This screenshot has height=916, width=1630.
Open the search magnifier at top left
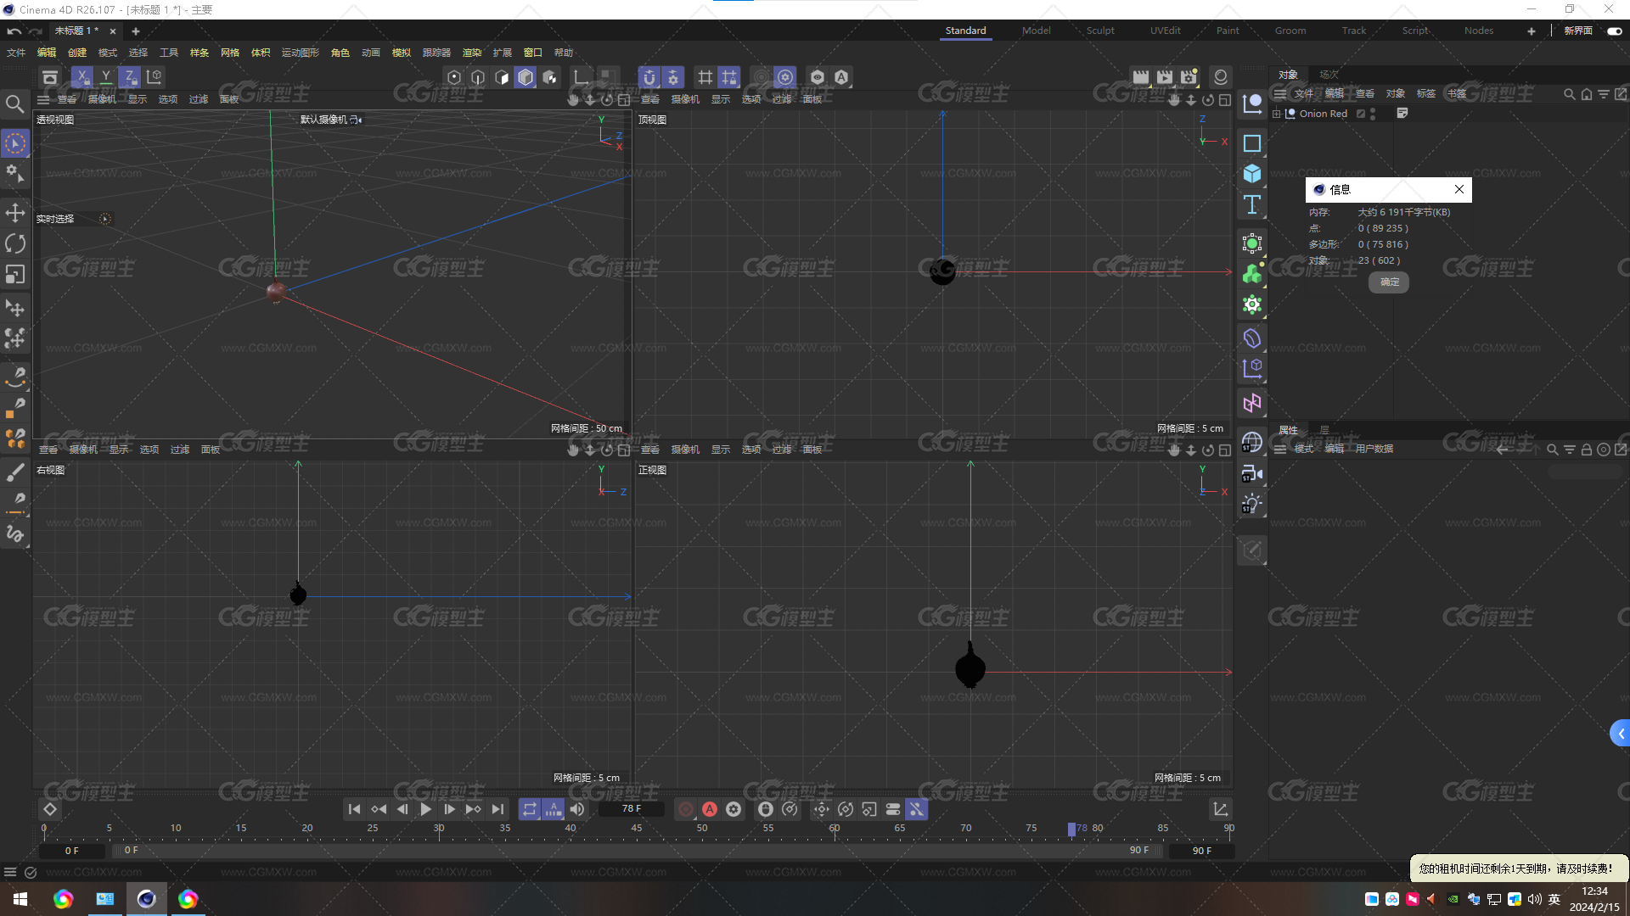[x=14, y=103]
